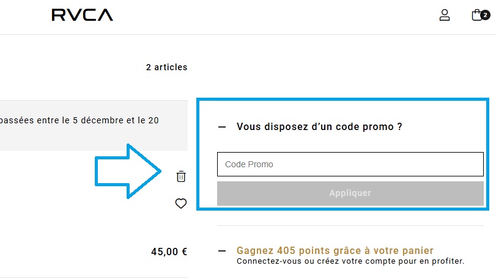Click the 45,00 € item price

pos(169,252)
